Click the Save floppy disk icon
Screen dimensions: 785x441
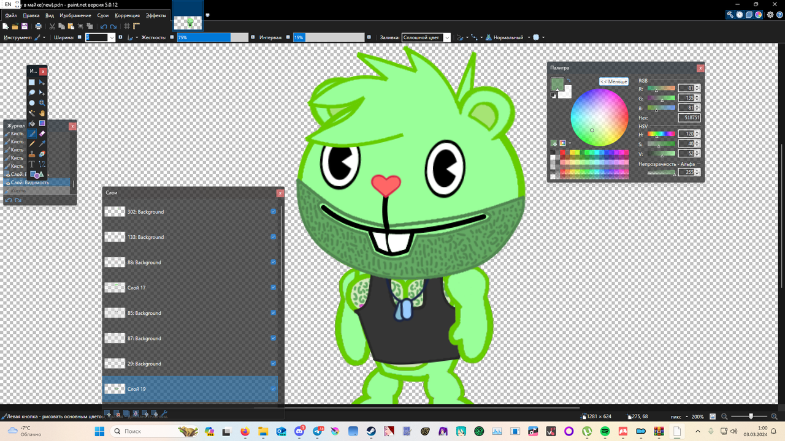pyautogui.click(x=25, y=26)
